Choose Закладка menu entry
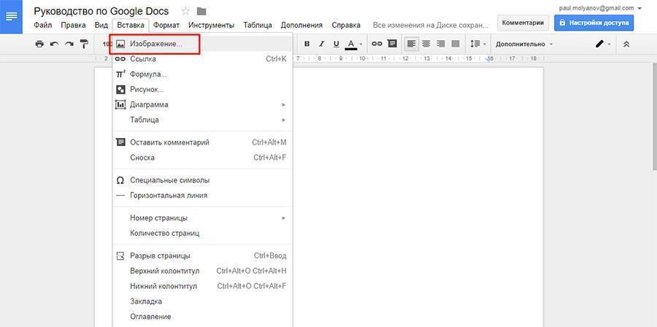657x327 pixels. [203, 301]
